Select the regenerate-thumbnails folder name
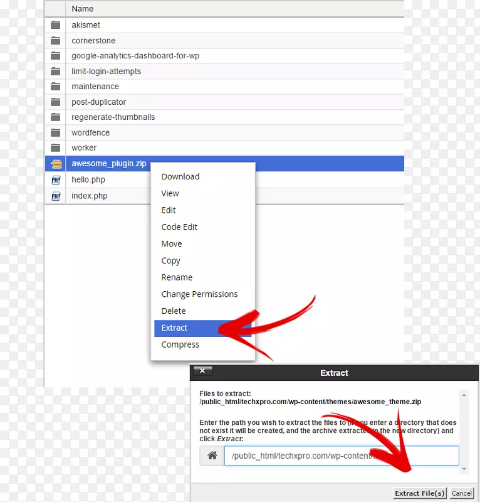This screenshot has width=480, height=502. point(113,117)
